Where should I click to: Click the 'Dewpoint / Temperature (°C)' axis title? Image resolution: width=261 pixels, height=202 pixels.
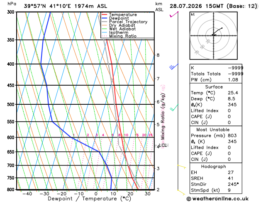pos(89,199)
